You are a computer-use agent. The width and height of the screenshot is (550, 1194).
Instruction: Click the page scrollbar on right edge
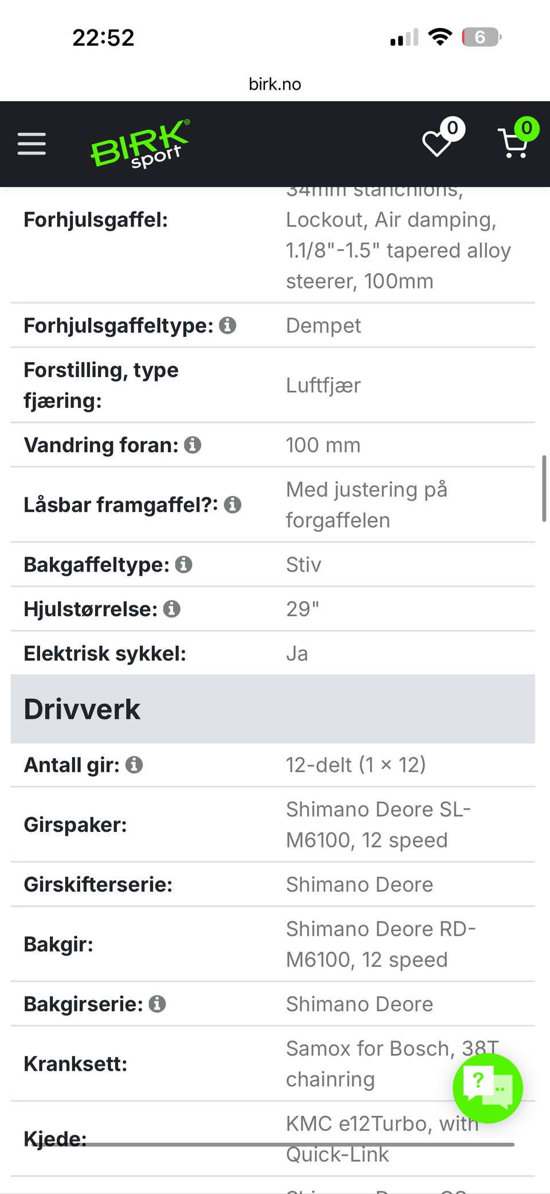click(544, 488)
